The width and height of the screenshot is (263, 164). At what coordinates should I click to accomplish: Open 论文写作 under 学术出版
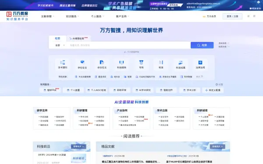tap(164, 117)
